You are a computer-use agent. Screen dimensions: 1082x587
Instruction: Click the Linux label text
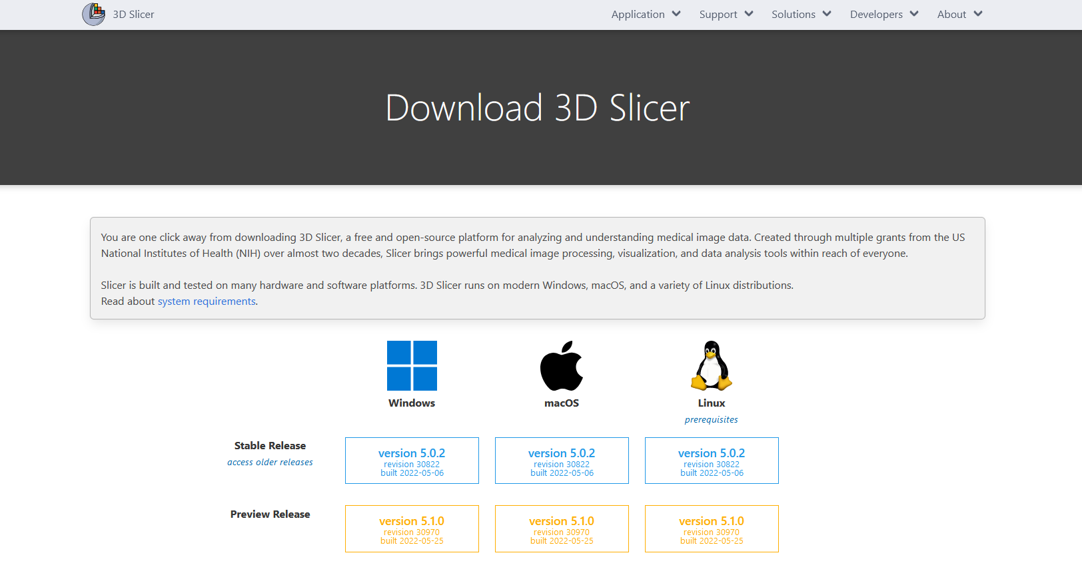[712, 403]
